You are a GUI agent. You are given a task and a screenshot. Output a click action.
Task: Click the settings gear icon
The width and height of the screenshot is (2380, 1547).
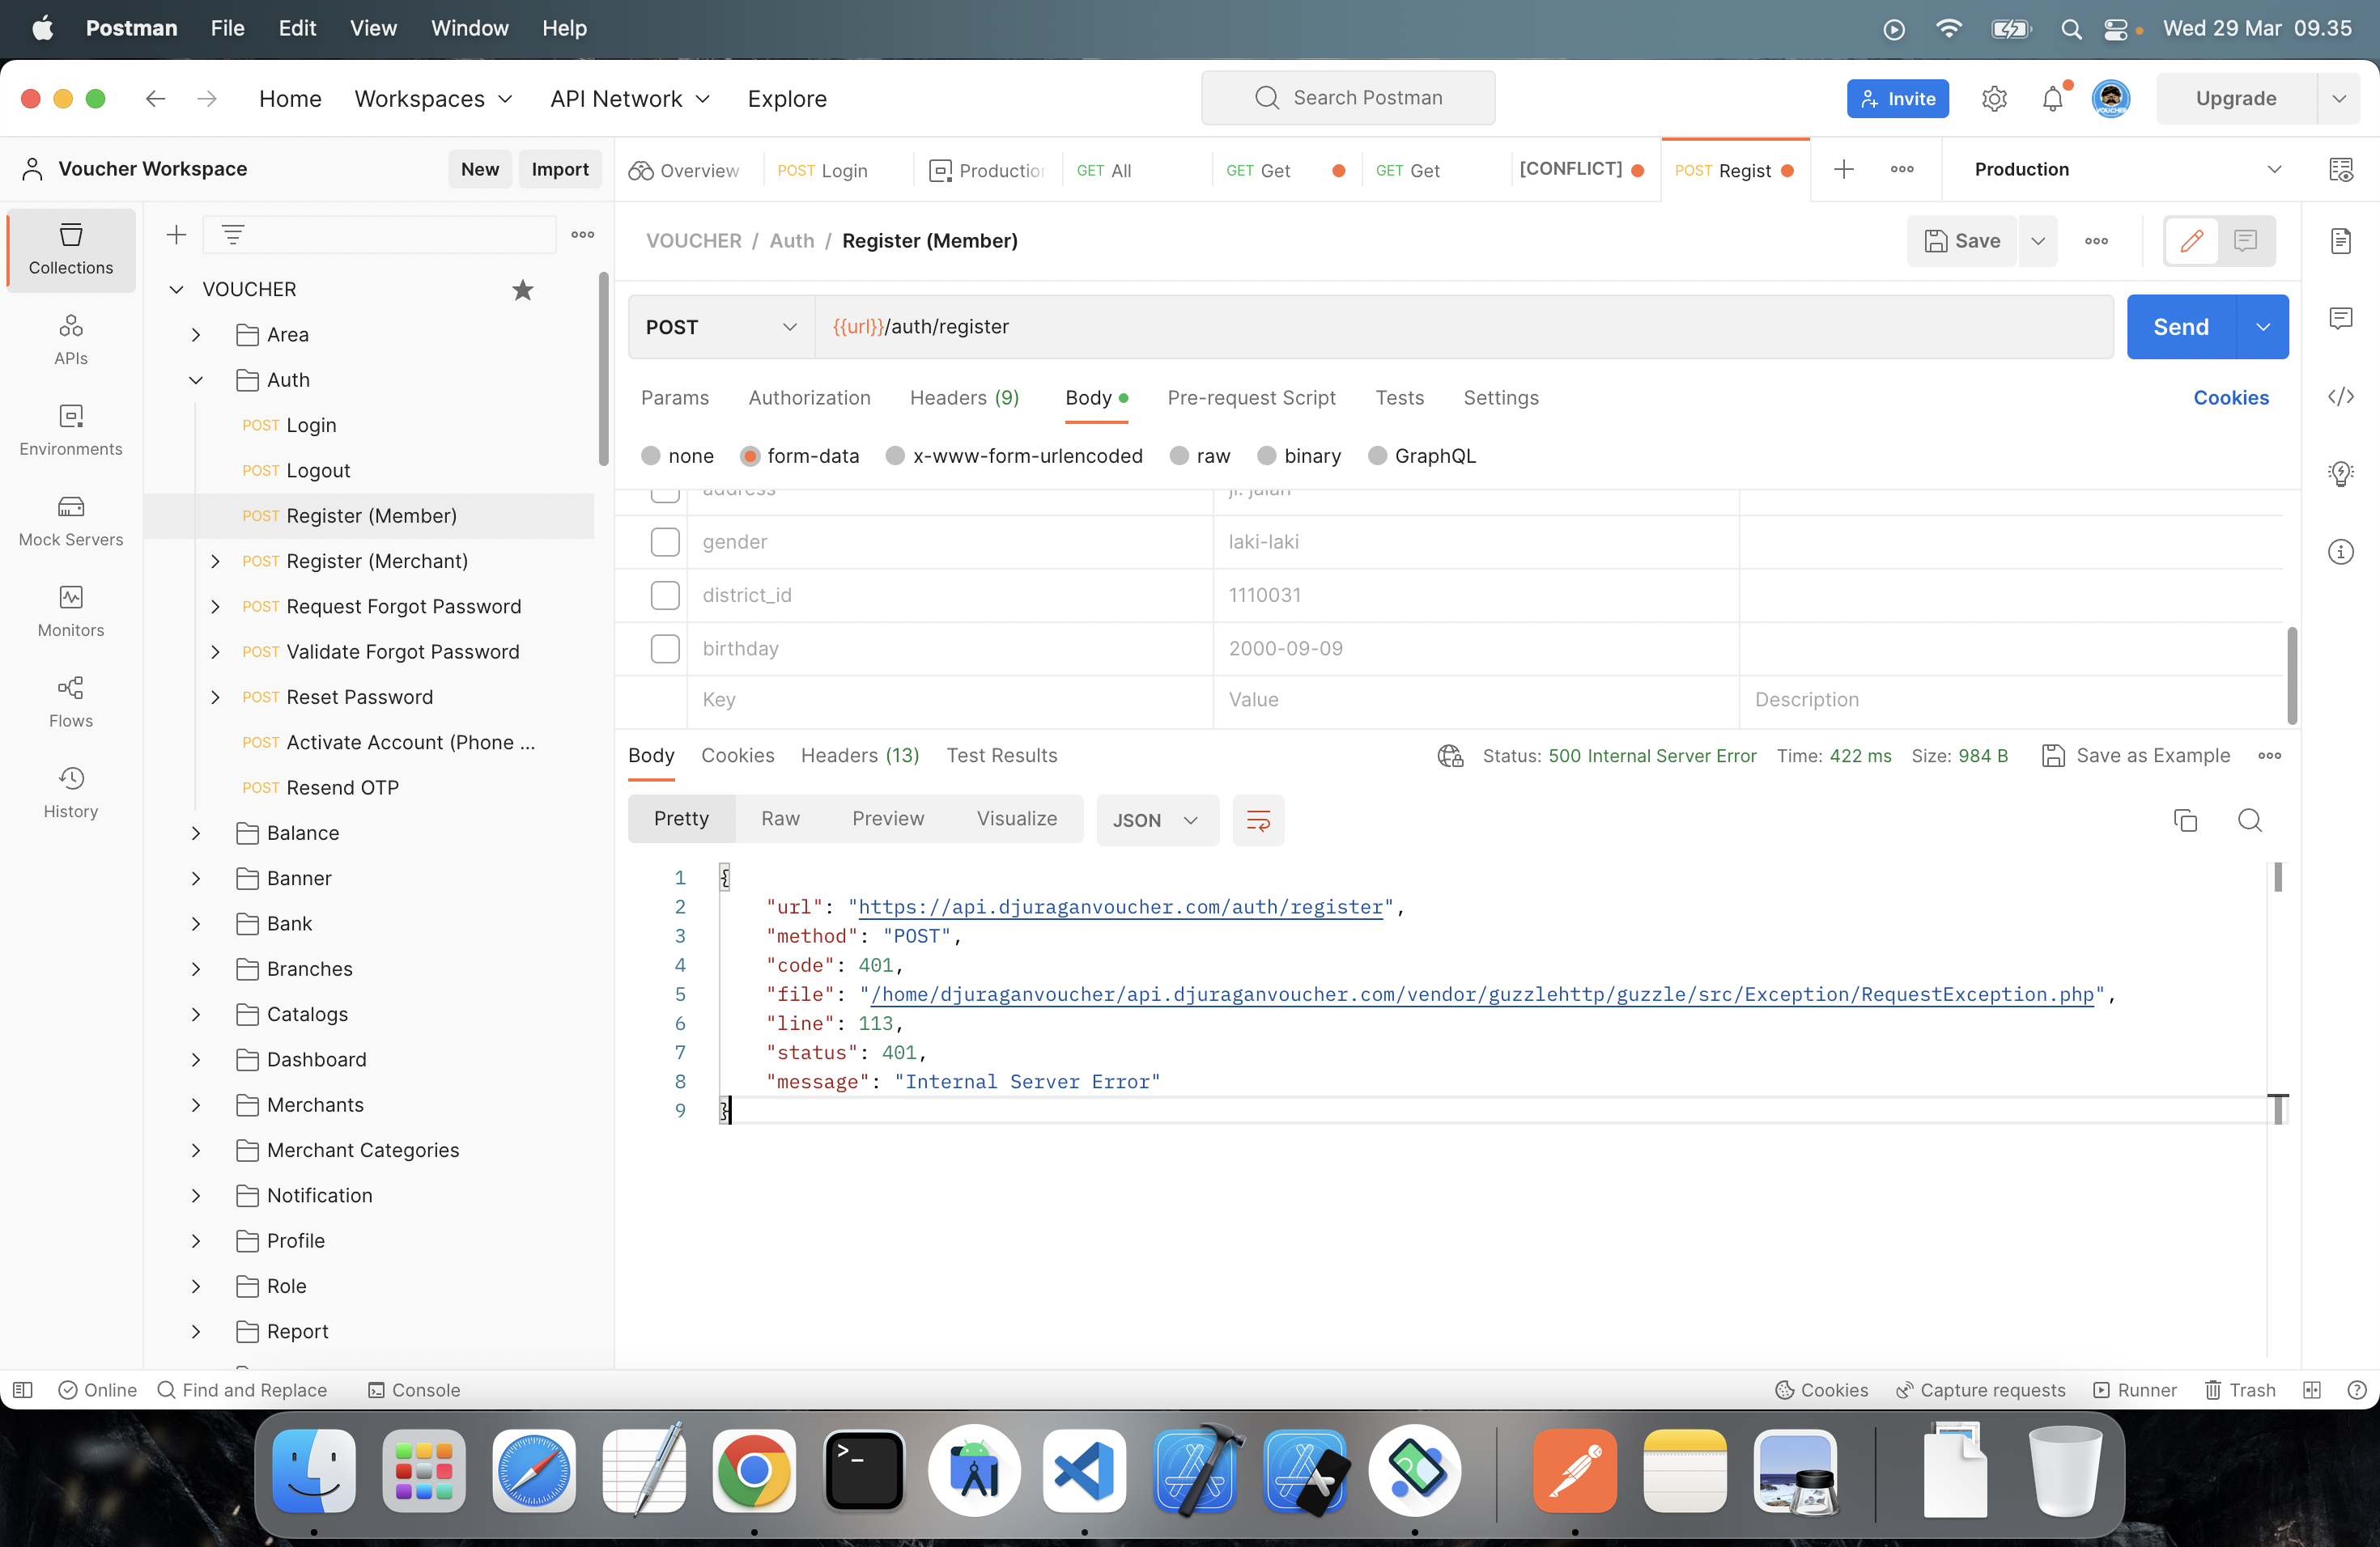pyautogui.click(x=1994, y=99)
